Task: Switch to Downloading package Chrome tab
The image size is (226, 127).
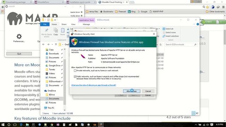Action: pyautogui.click(x=16, y=2)
